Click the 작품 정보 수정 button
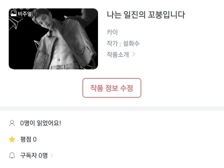Screen dimensions: 224x168 [112, 88]
